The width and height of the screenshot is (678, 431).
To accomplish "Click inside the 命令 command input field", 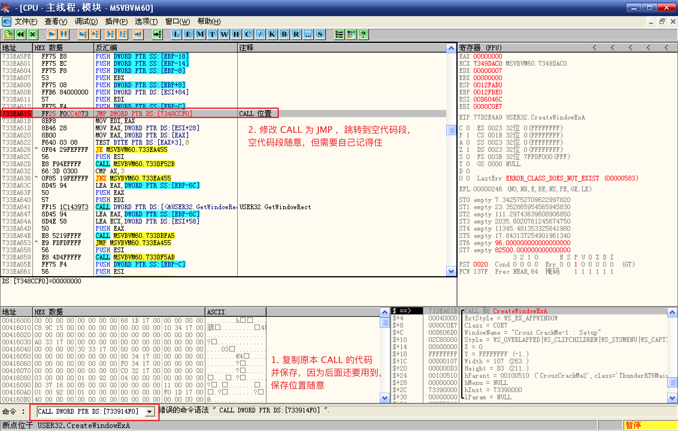I will [x=90, y=411].
